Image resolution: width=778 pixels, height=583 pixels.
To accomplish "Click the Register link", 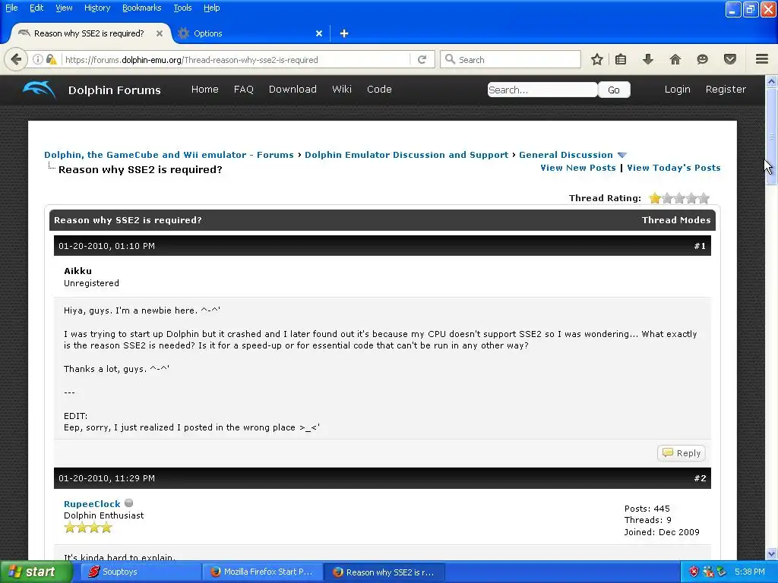I will (726, 90).
